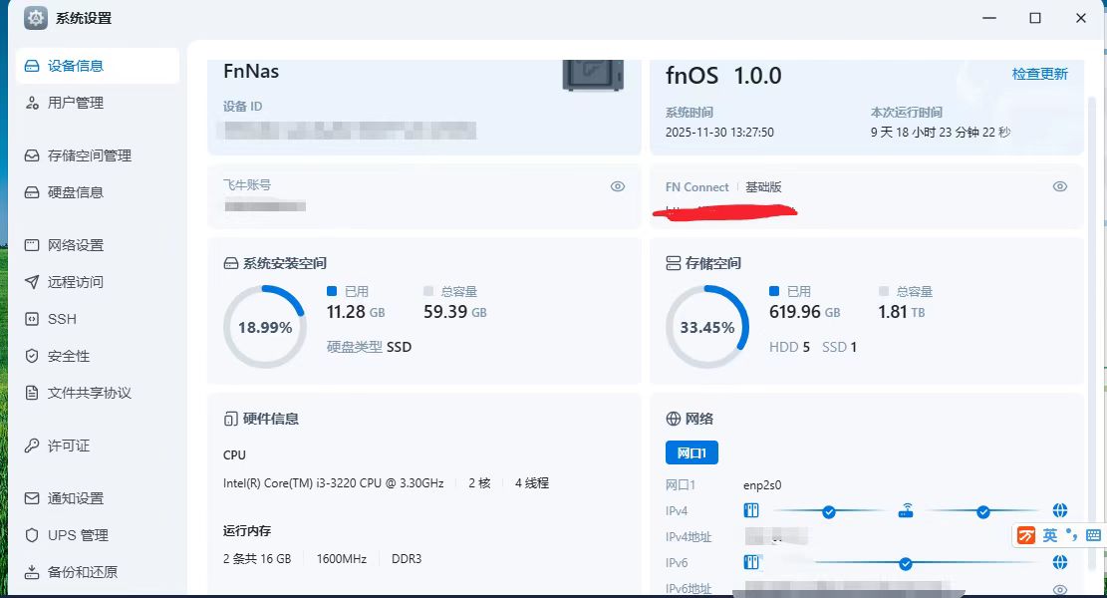Click the 存储空间管理 storage icon
Screen dimensions: 1107x598
[32, 155]
